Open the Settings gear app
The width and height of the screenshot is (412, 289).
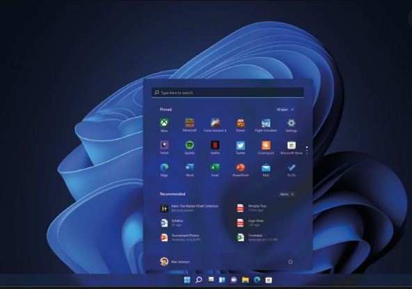pyautogui.click(x=291, y=125)
